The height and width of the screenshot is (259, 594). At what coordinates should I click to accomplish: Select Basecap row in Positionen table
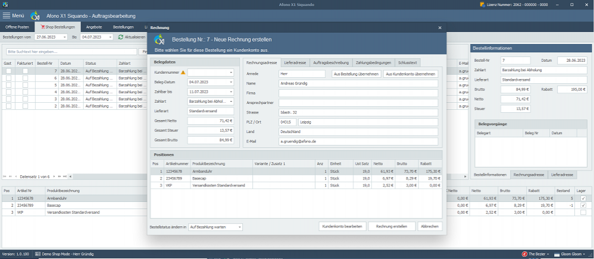tap(296, 178)
